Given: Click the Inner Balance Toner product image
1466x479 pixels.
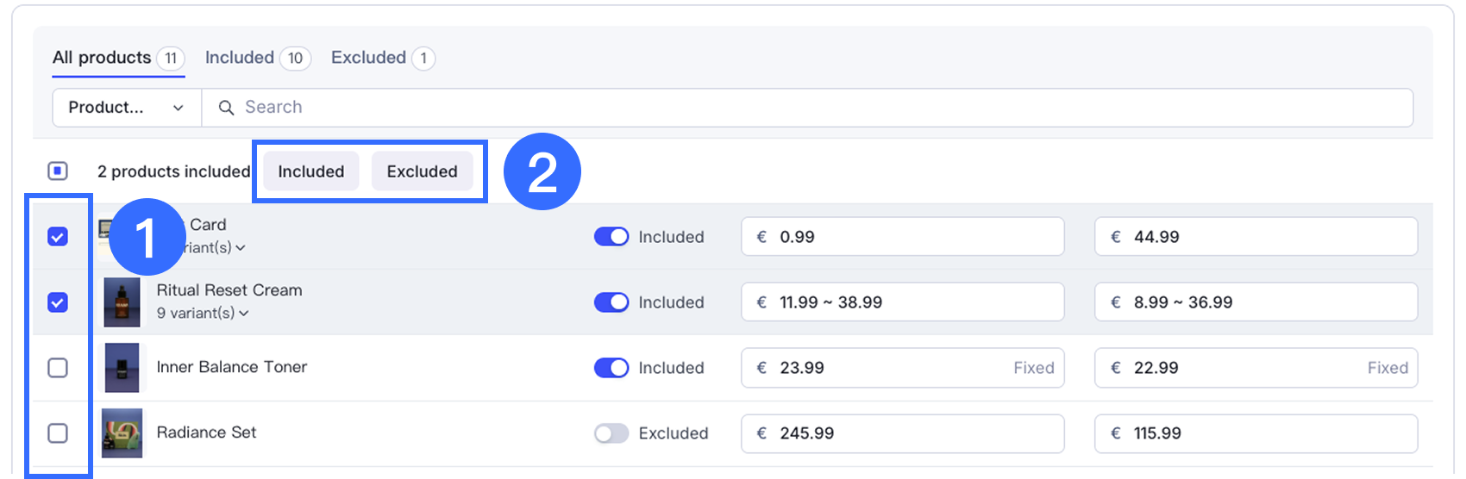Looking at the screenshot, I should [x=122, y=368].
